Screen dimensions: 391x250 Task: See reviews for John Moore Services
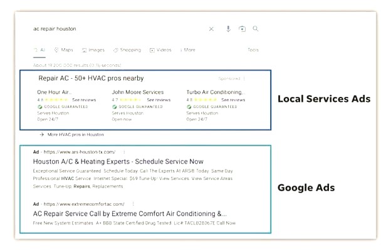(x=159, y=100)
